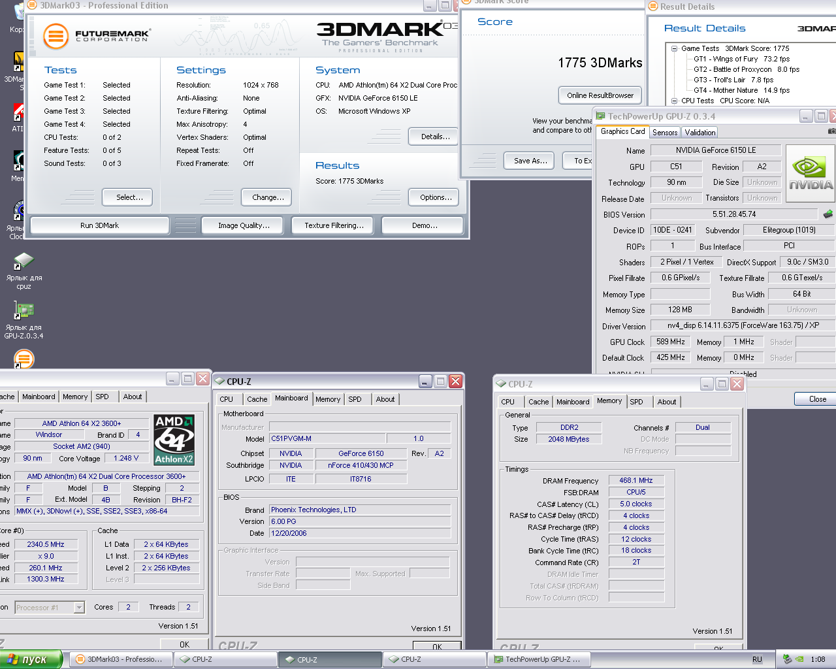
Task: Click the safely remove hardware tray icon
Action: tap(787, 659)
